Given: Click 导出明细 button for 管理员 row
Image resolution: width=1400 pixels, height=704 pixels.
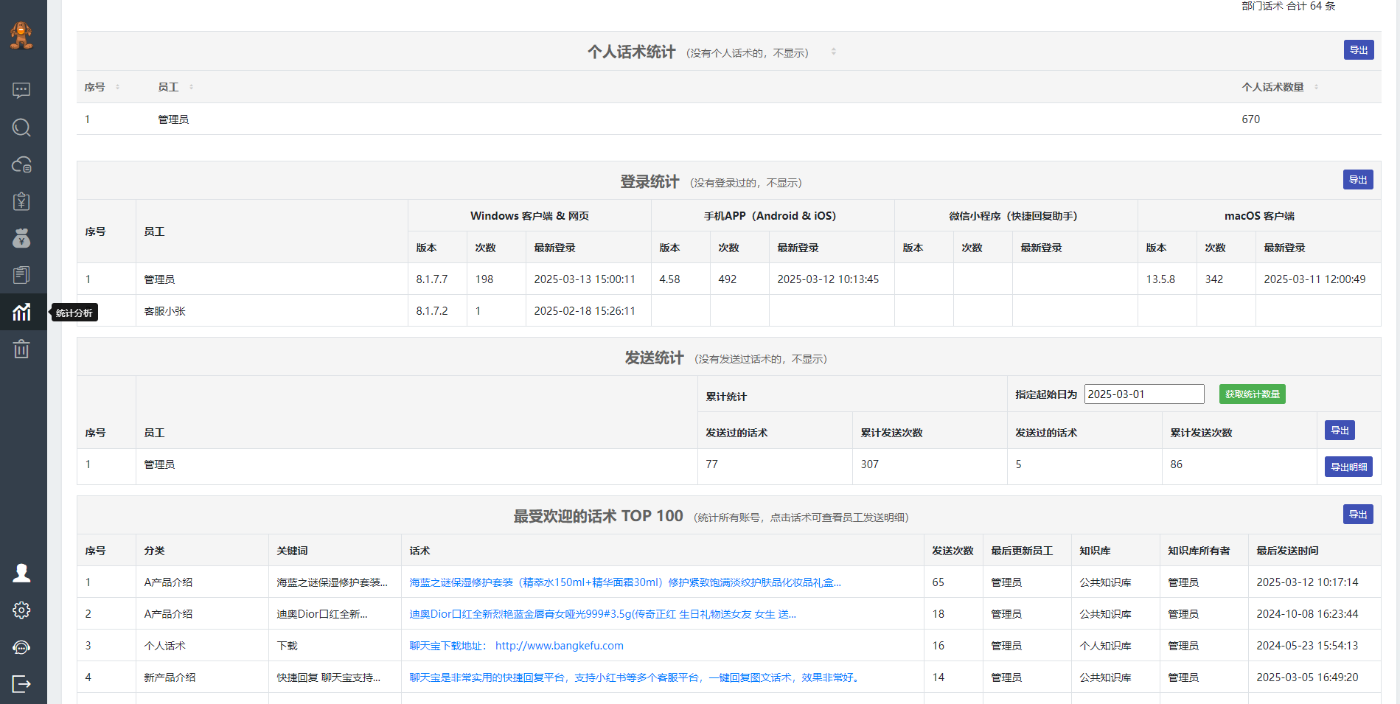Looking at the screenshot, I should 1348,467.
